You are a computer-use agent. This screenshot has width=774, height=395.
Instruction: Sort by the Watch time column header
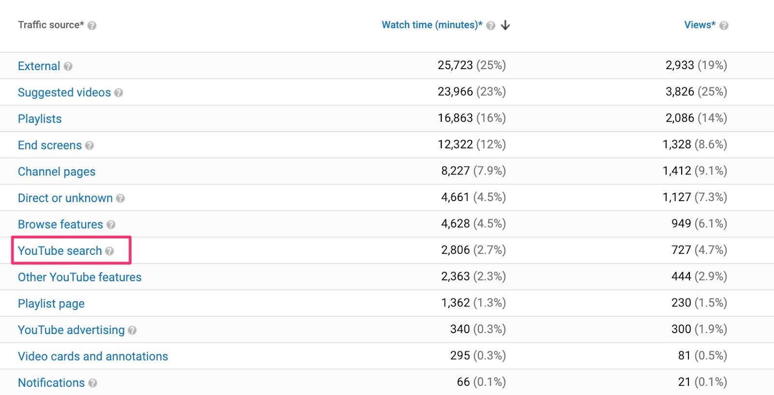[432, 25]
